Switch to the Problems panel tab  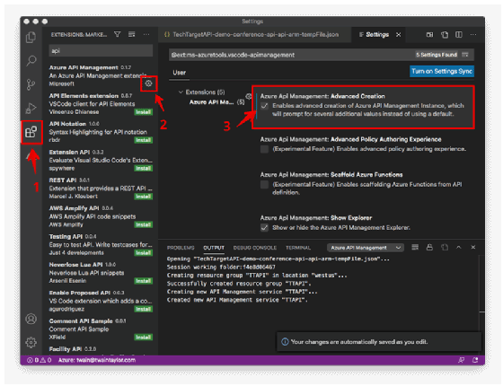(x=181, y=248)
